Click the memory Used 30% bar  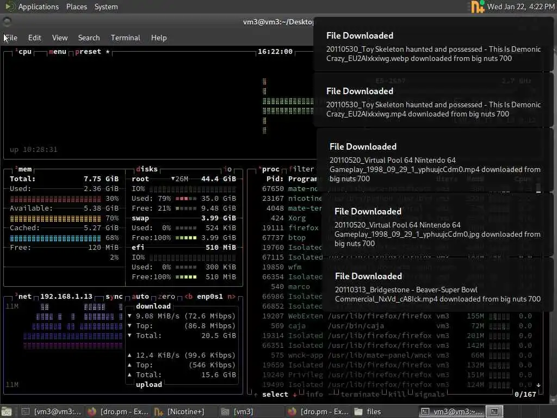(x=55, y=199)
